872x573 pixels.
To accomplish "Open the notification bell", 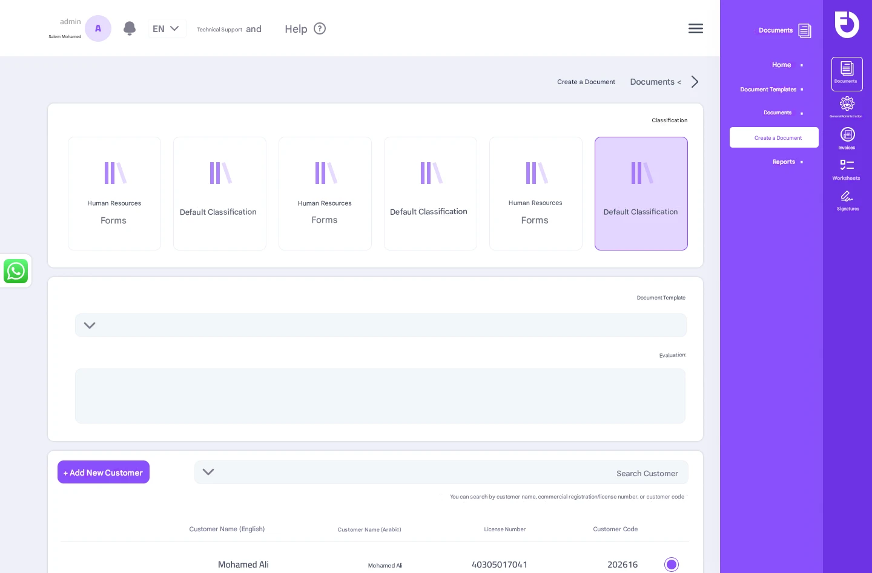I will tap(130, 28).
